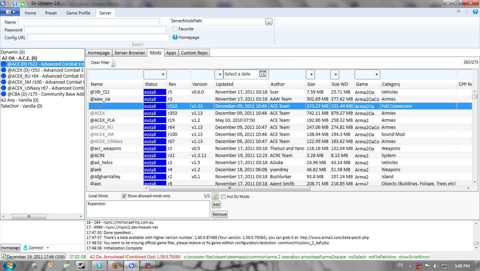Screen dimensions: 480x271
Task: Click the Add button
Action: coord(216,204)
